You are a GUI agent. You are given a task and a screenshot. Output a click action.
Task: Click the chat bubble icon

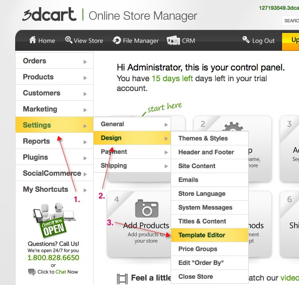pos(32,272)
